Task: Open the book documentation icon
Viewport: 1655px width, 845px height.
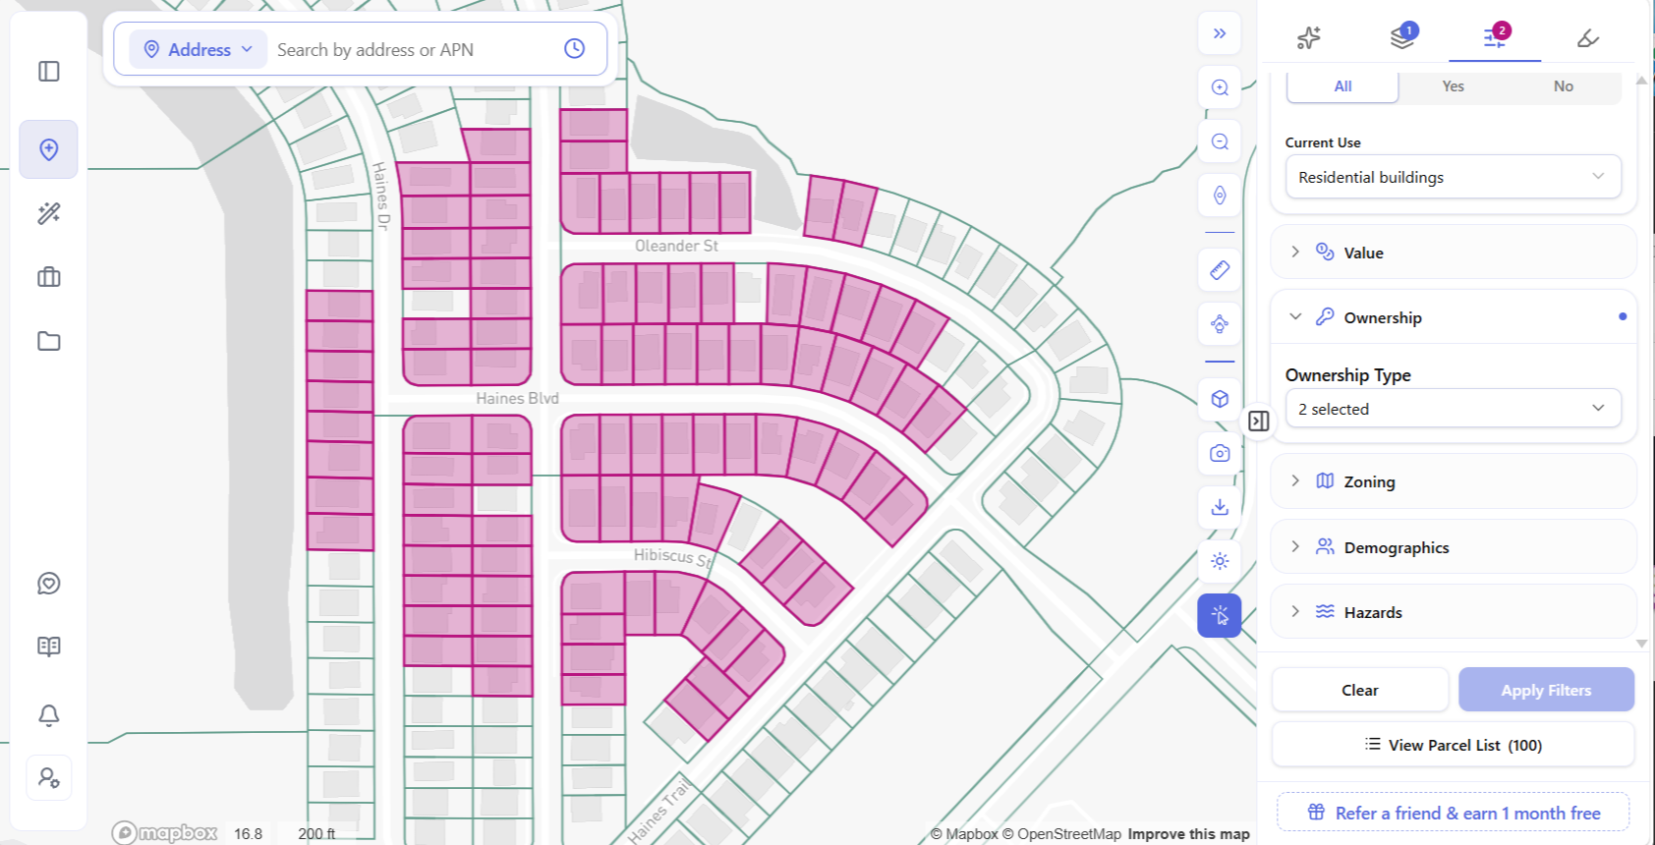Action: coord(48,647)
